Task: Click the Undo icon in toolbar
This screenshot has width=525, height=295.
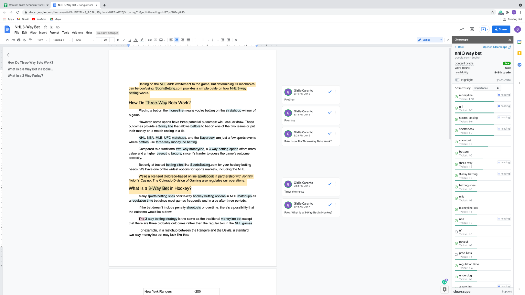Action: (x=7, y=40)
